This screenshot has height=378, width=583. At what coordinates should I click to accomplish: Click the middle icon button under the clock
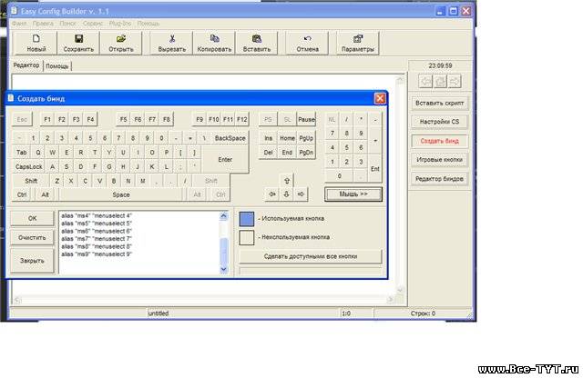pyautogui.click(x=440, y=81)
